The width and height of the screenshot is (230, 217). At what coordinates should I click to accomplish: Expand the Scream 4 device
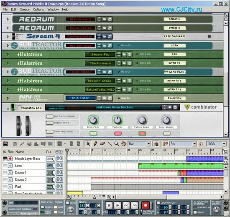pos(8,36)
